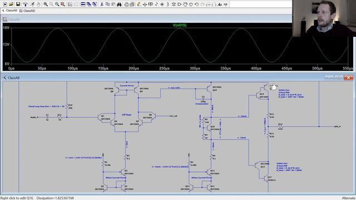Click the Audio_P input net label
The height and width of the screenshot is (200, 356).
point(34,117)
